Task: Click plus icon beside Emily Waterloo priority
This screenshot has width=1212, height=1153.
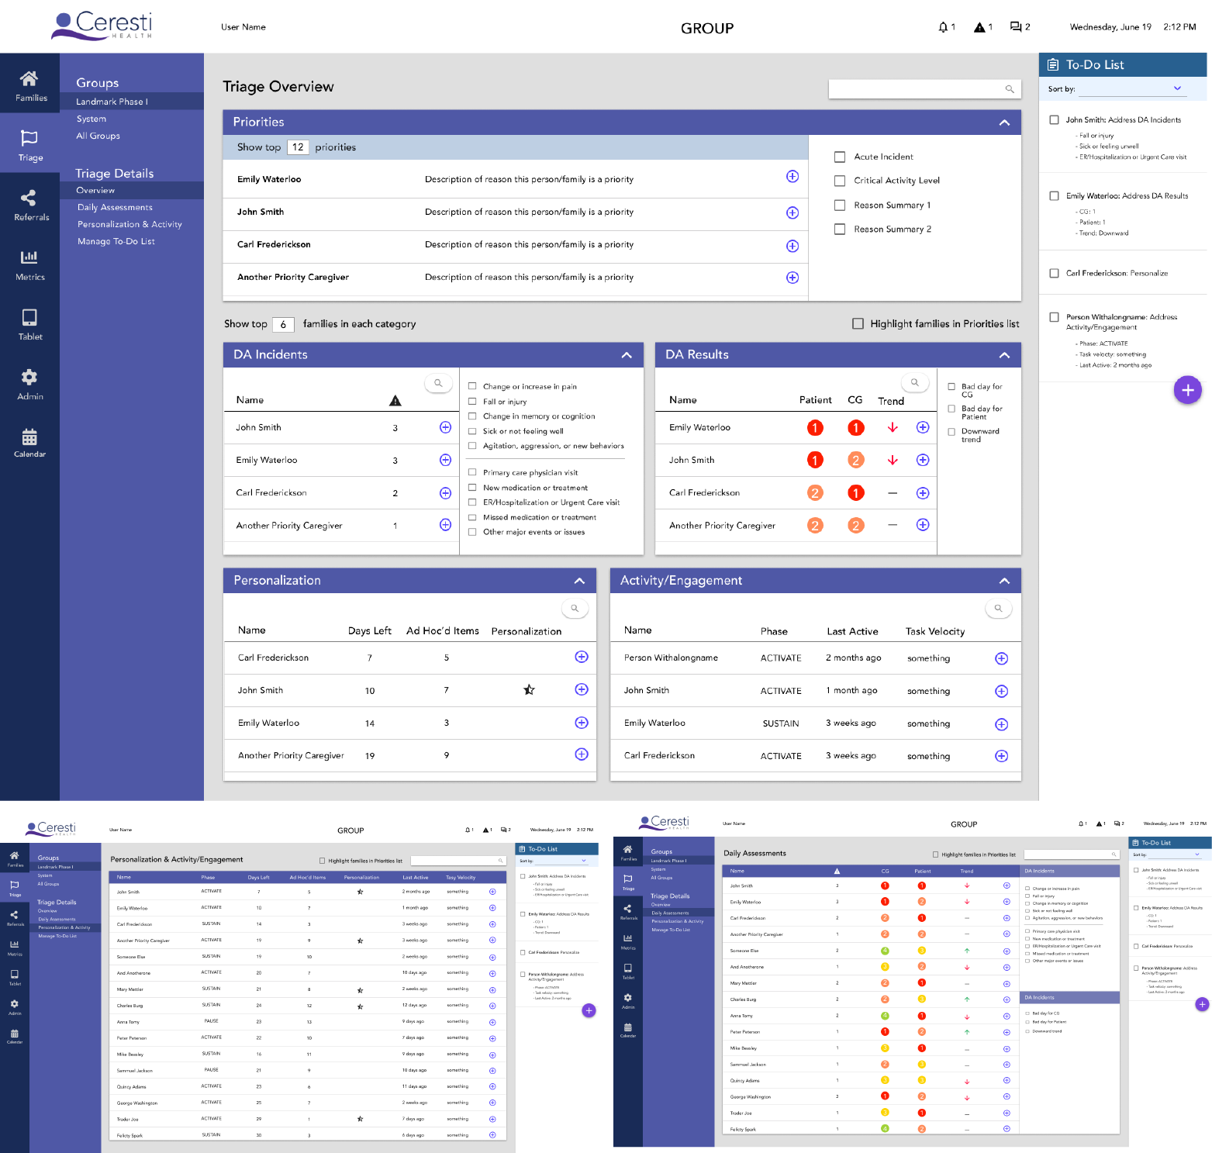Action: [x=792, y=177]
